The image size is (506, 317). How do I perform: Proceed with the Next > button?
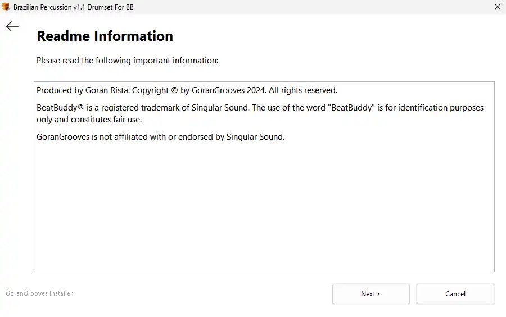tap(371, 294)
